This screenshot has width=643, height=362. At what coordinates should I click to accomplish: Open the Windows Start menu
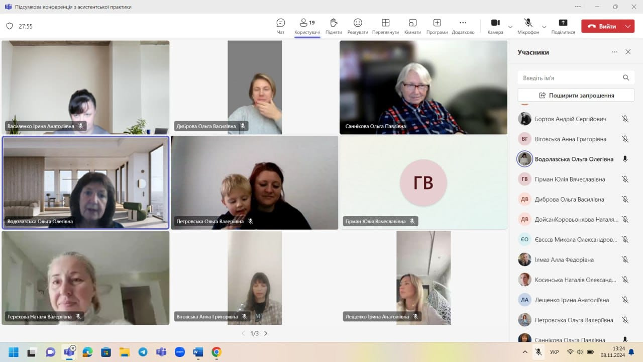pos(14,352)
